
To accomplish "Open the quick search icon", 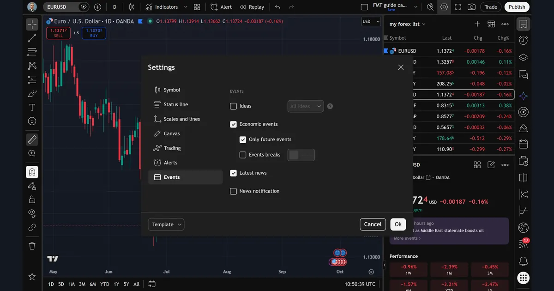I will coord(430,7).
